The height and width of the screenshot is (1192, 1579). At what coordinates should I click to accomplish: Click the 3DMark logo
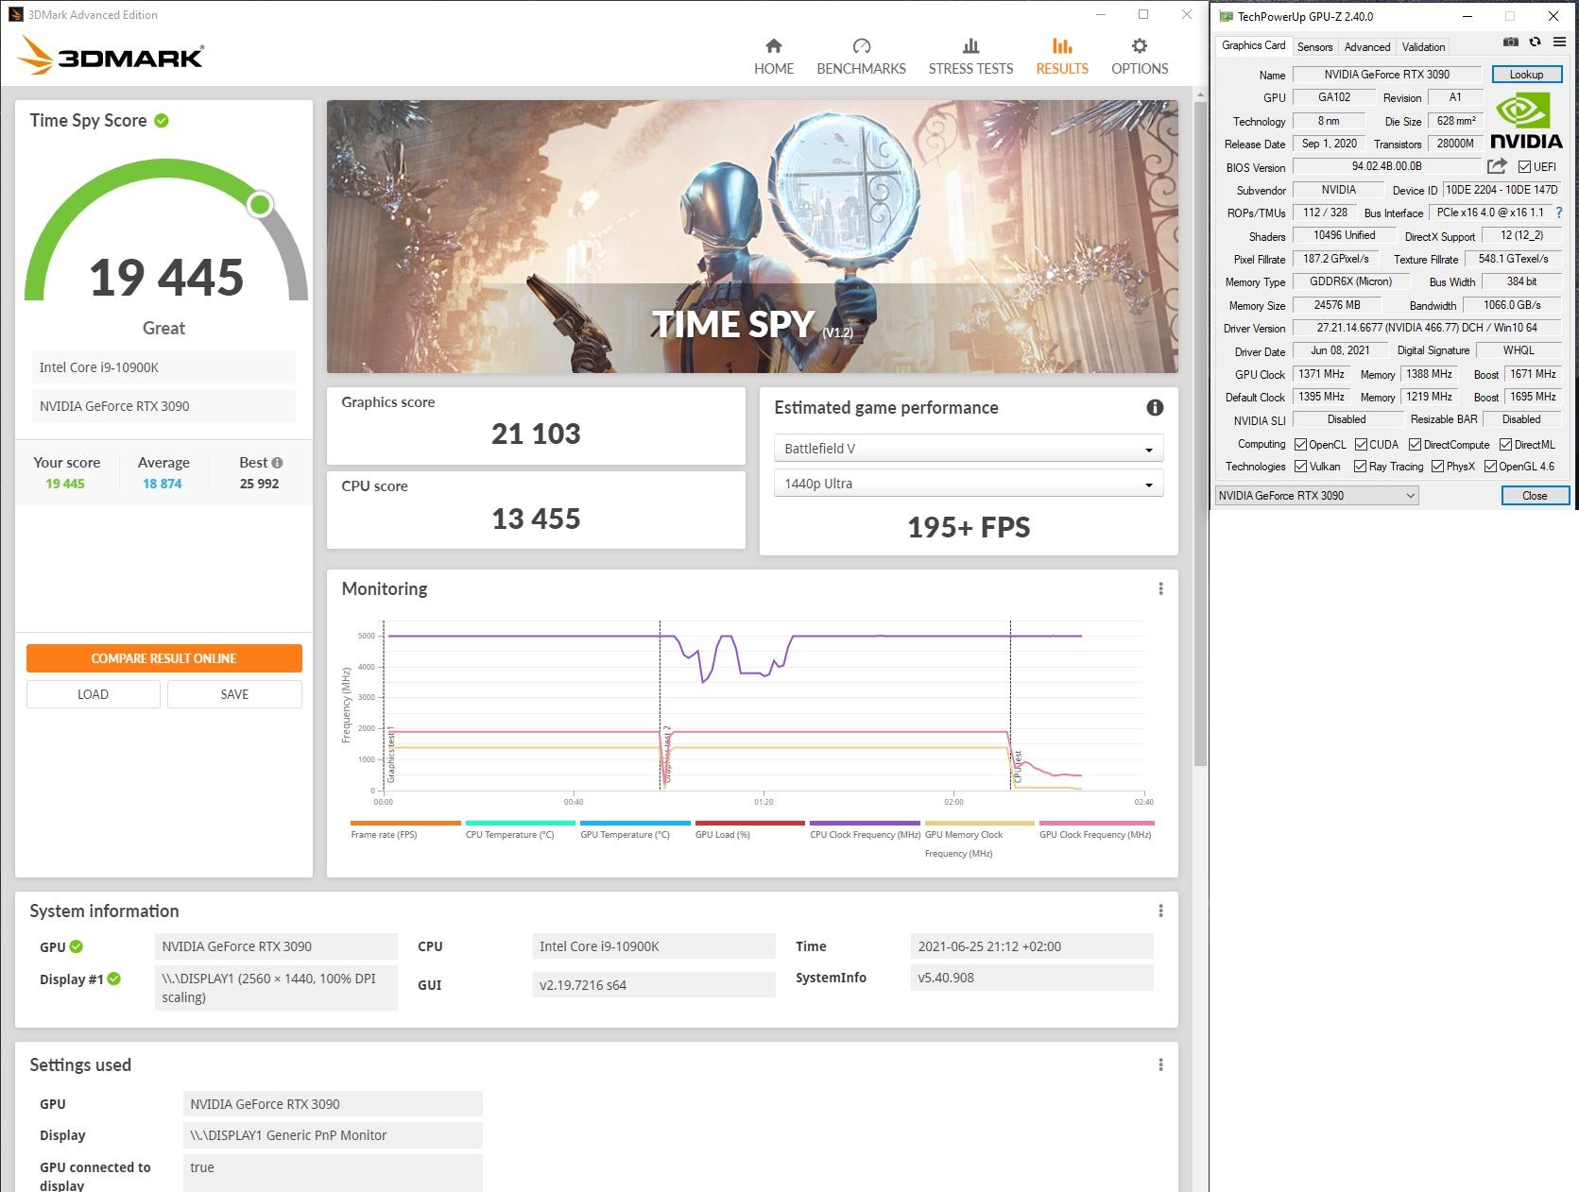tap(112, 57)
